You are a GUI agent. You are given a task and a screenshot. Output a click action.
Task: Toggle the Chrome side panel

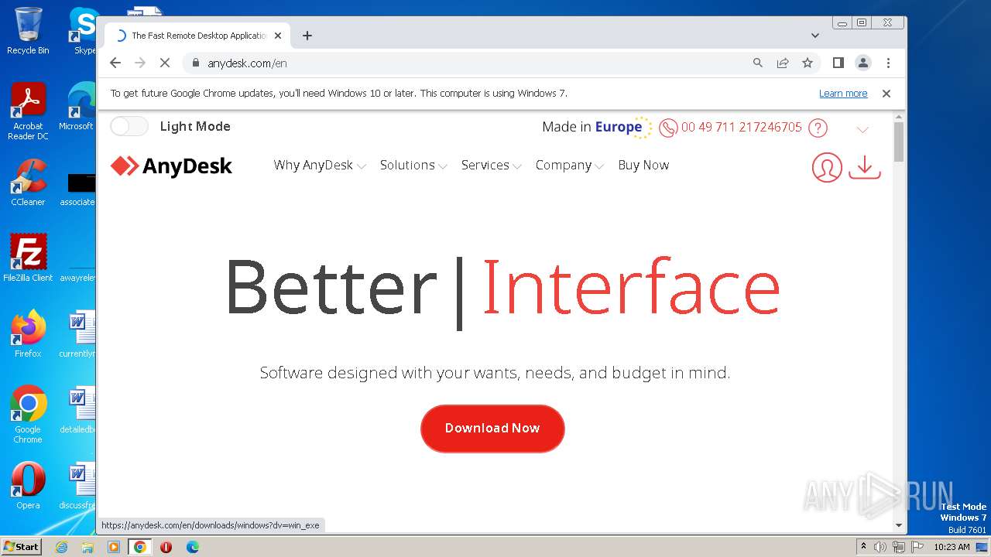(838, 63)
